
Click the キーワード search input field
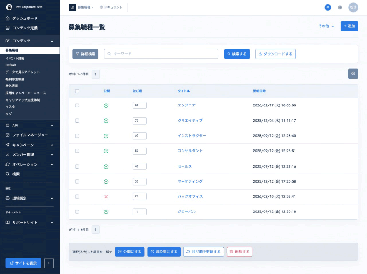coord(161,54)
